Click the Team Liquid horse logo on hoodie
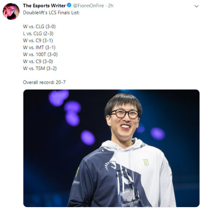This screenshot has width=201, height=211. [x=111, y=166]
